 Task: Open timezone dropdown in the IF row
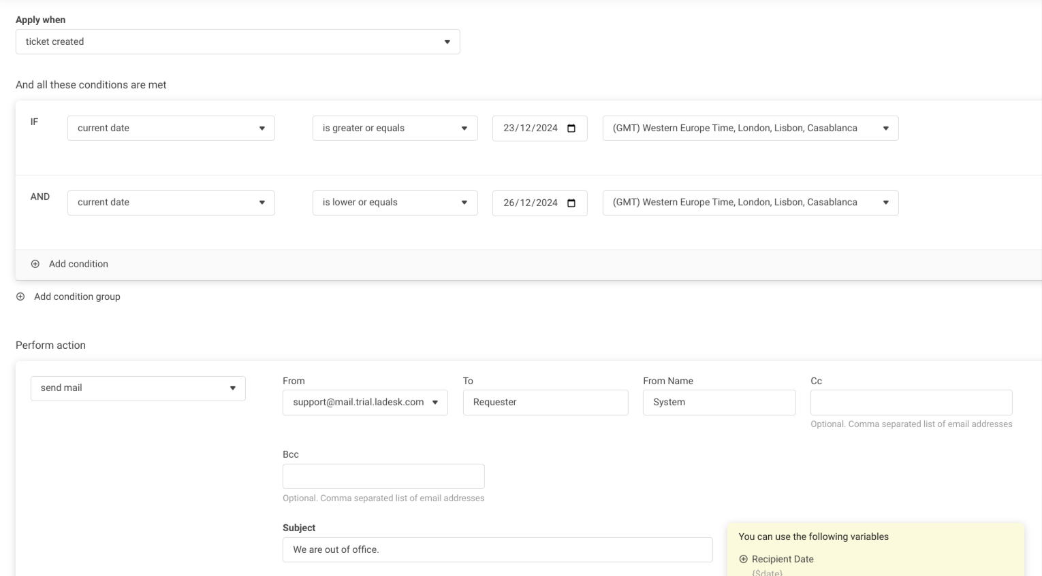click(750, 128)
